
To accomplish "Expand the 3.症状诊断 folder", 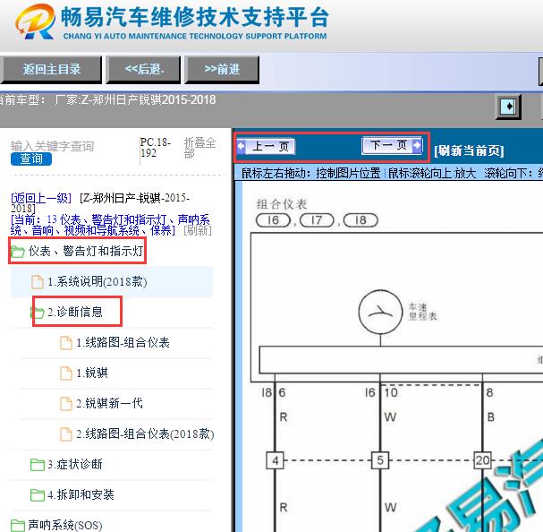I will (x=75, y=464).
